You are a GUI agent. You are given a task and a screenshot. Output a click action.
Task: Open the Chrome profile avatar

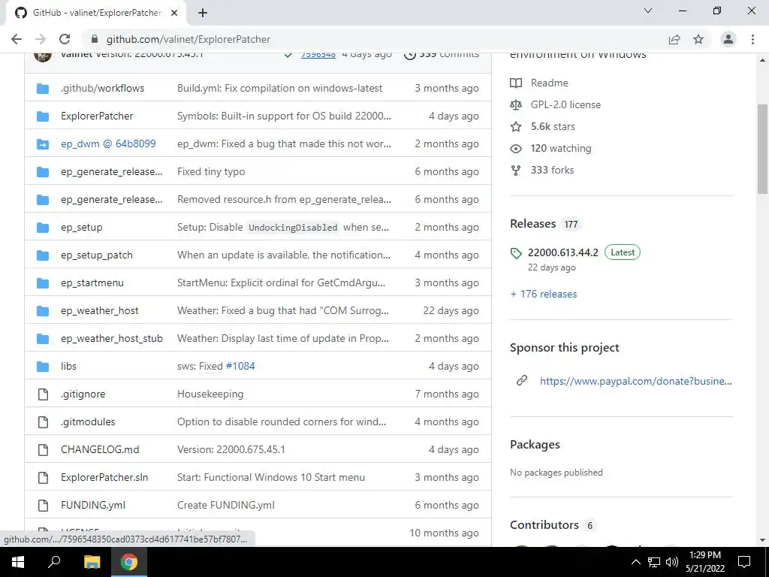click(x=728, y=39)
